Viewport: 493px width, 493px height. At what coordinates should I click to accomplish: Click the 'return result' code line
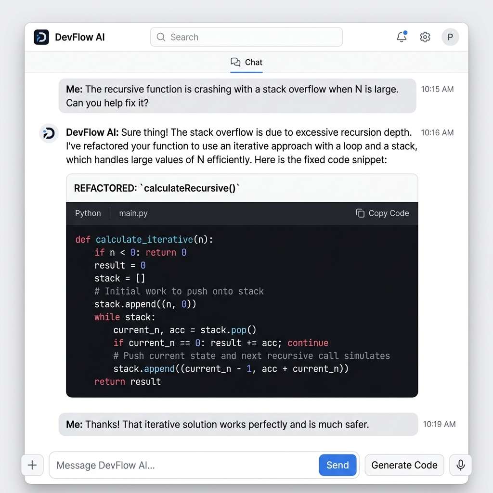[x=127, y=382]
